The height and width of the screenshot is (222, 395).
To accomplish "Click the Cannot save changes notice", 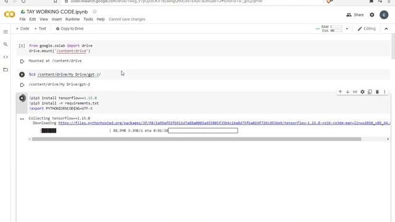I will (x=127, y=19).
